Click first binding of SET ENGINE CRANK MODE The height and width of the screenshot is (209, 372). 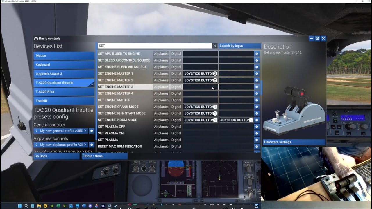click(201, 107)
